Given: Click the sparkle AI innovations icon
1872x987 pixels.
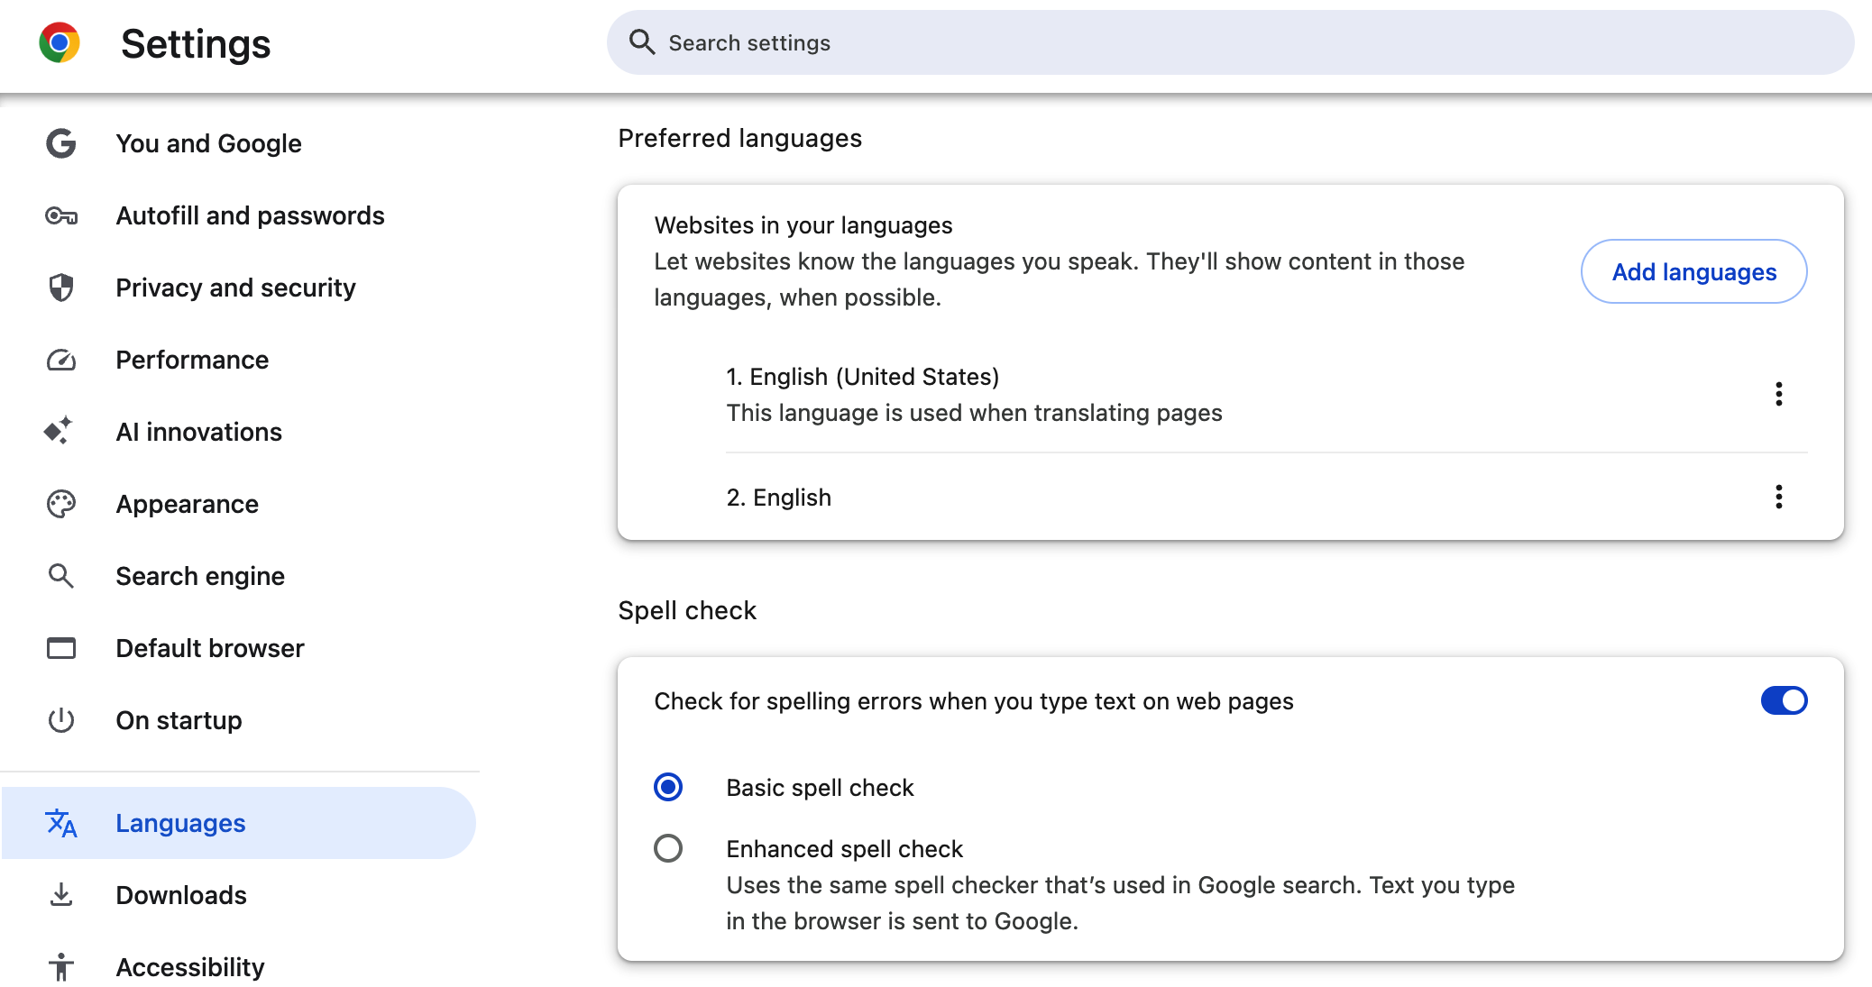Looking at the screenshot, I should point(59,431).
